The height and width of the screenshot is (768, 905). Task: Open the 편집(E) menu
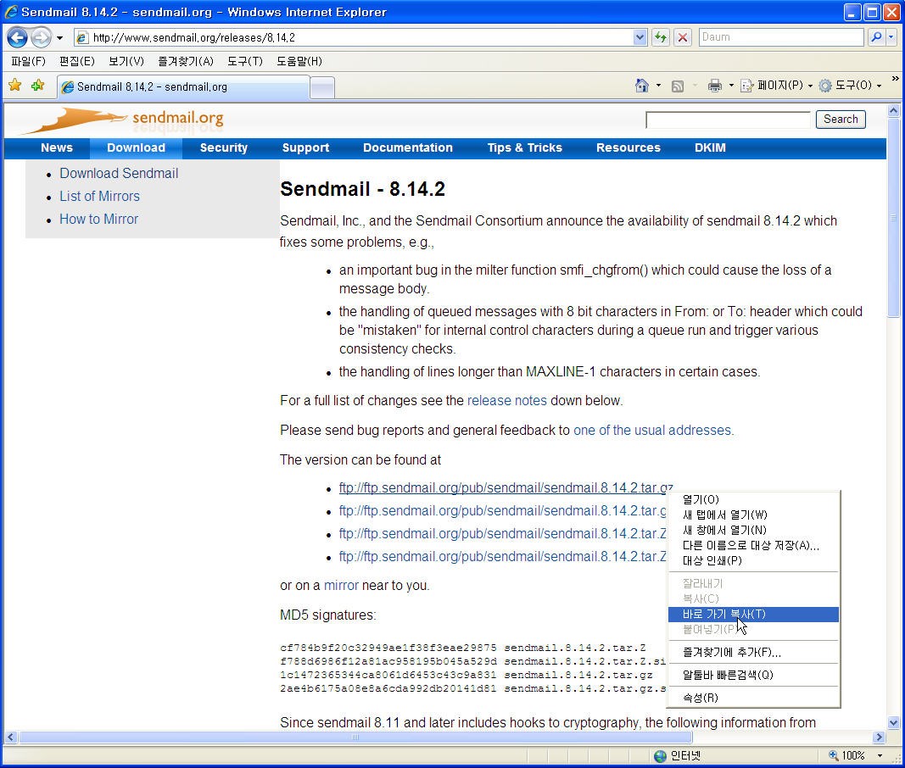[x=77, y=61]
